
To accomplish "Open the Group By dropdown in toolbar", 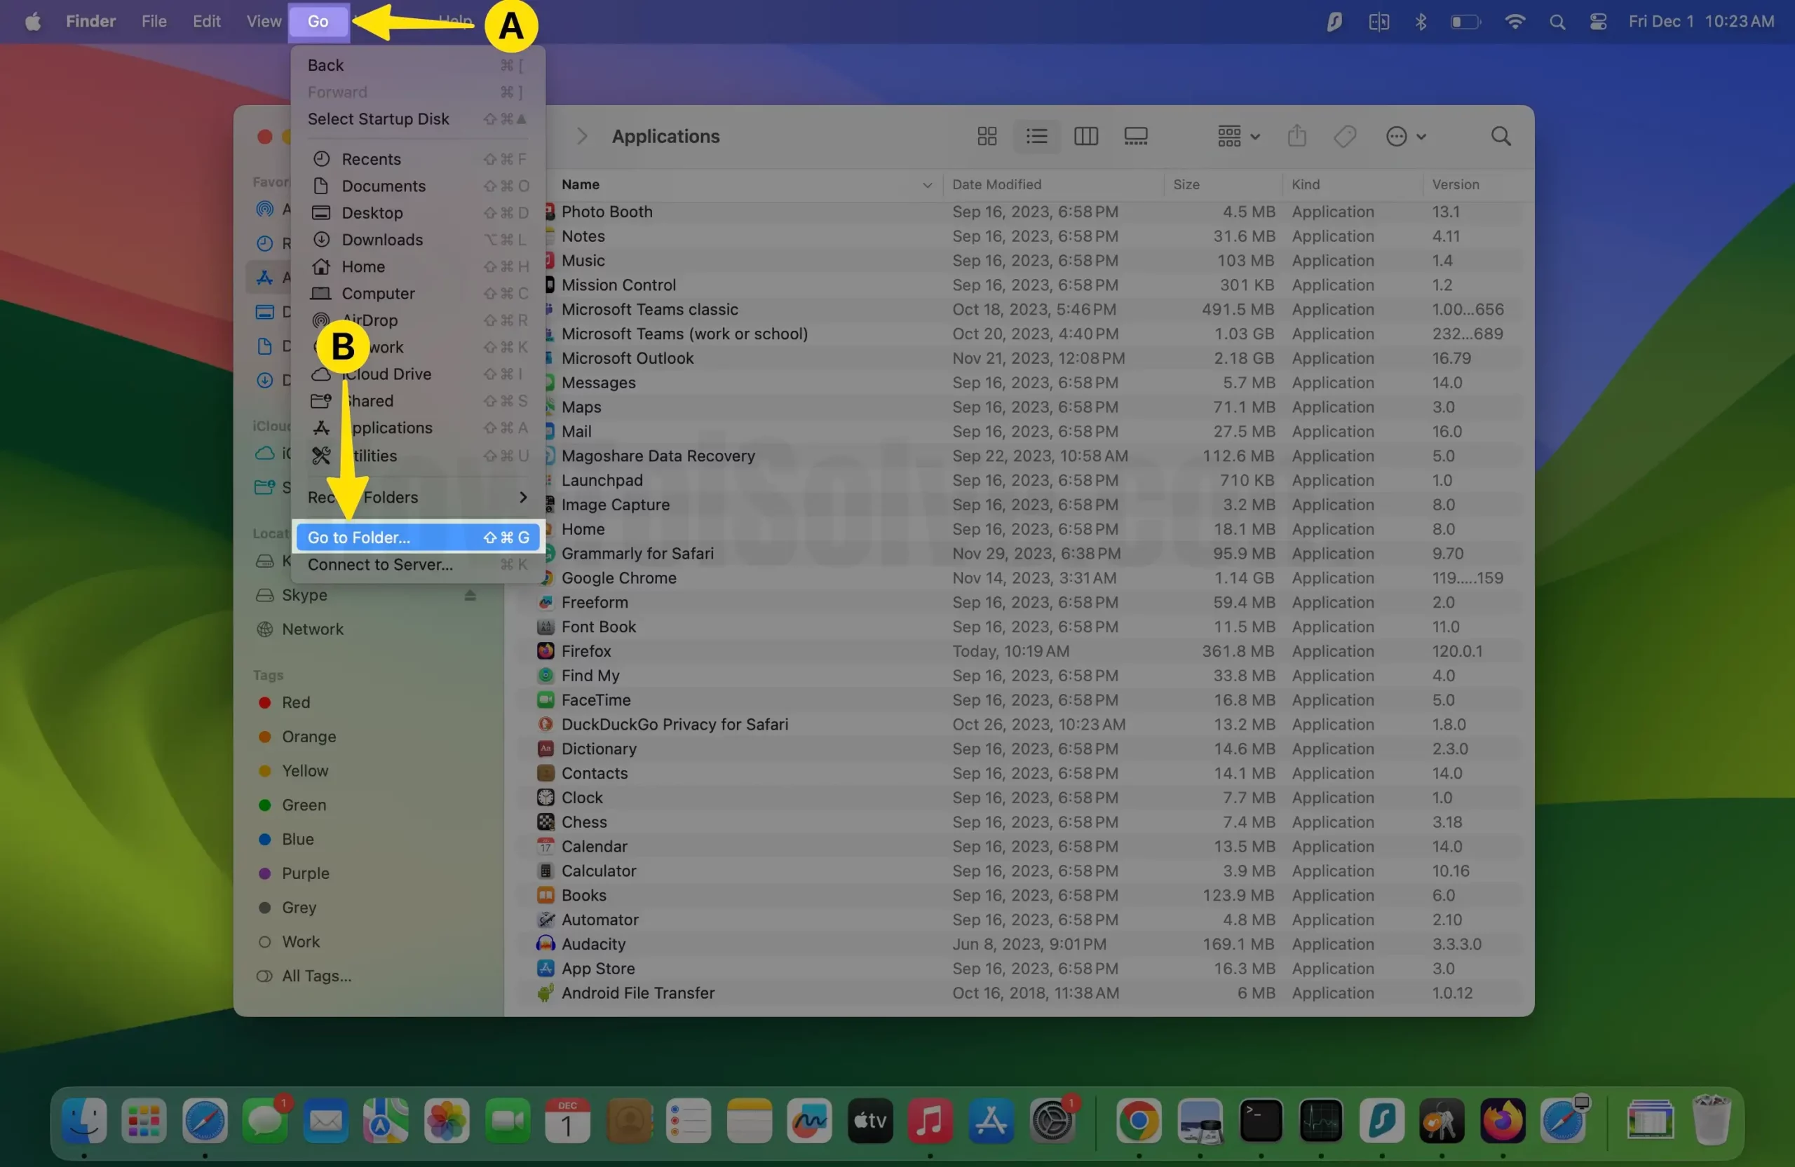I will (x=1238, y=136).
